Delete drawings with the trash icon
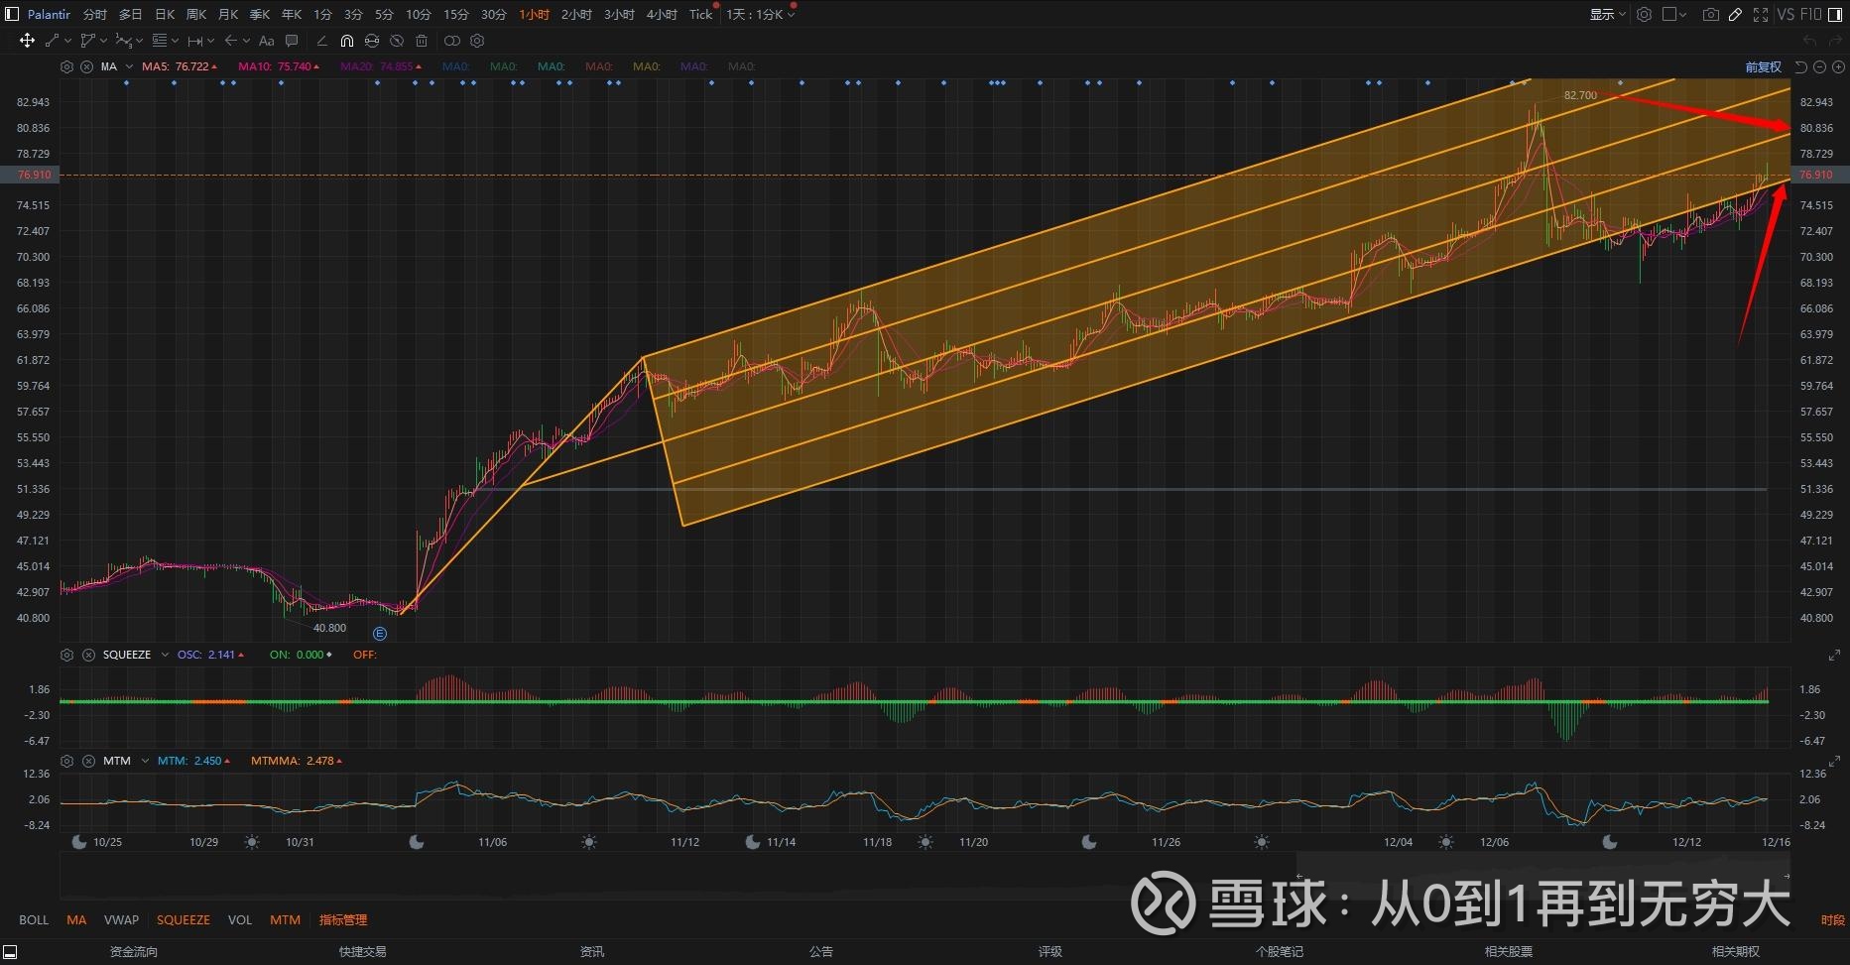The image size is (1850, 965). 422,41
